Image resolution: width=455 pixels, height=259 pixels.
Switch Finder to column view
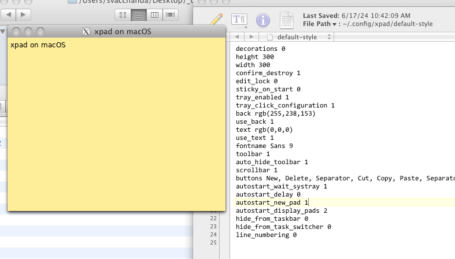154,15
